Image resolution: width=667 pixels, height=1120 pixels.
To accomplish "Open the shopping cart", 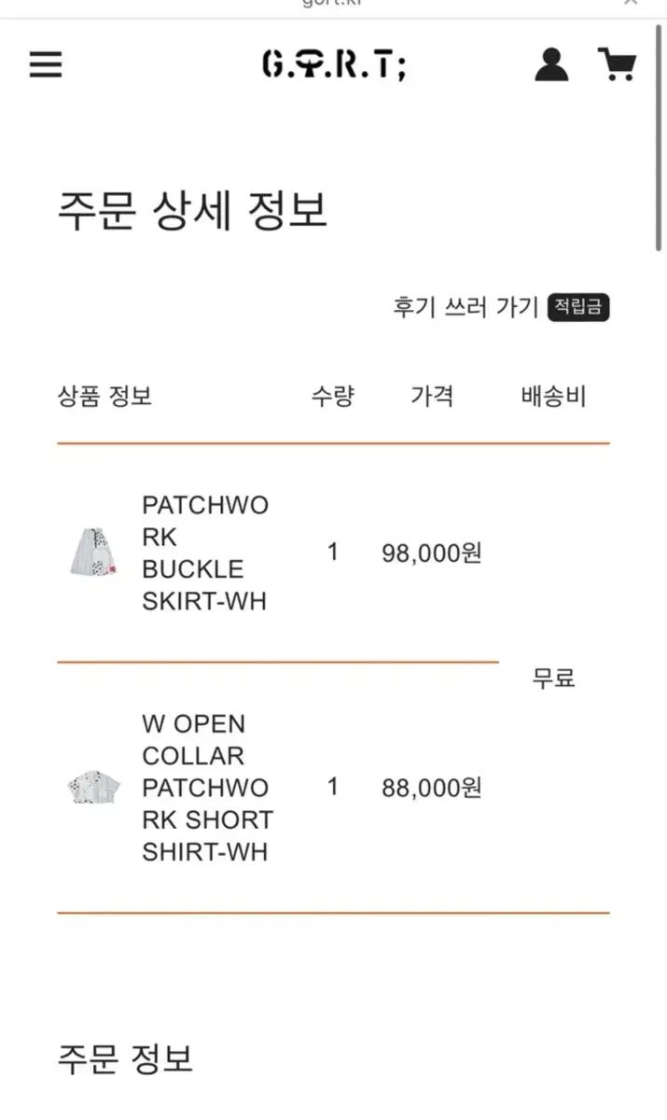I will 617,63.
